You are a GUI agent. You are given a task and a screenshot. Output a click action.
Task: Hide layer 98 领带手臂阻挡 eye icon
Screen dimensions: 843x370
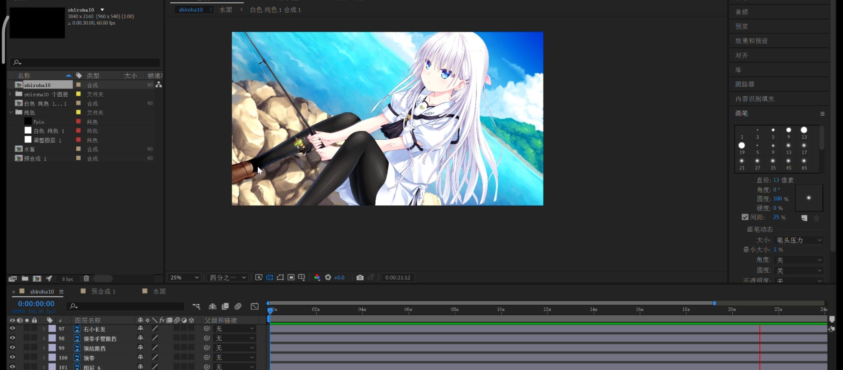point(12,338)
